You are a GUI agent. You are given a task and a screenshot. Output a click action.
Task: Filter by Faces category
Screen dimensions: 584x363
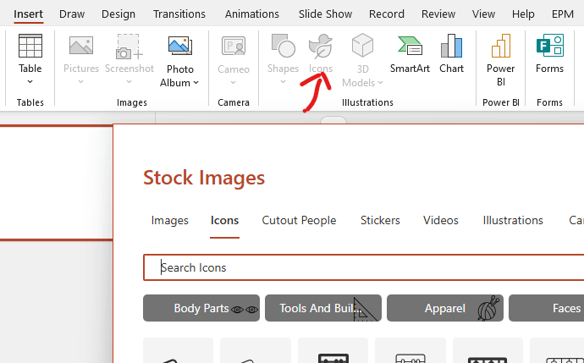pos(547,308)
